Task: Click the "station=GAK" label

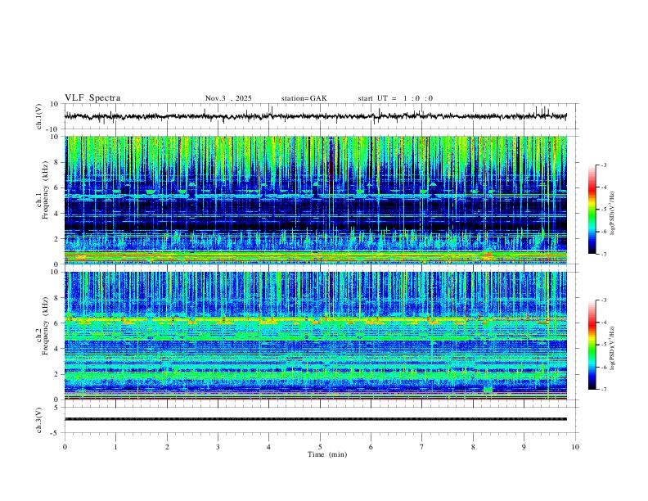Action: [304, 98]
